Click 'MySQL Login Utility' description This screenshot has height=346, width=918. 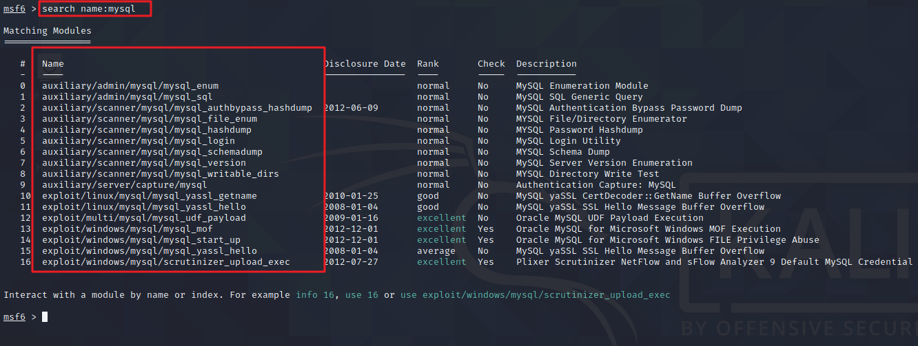coord(569,141)
